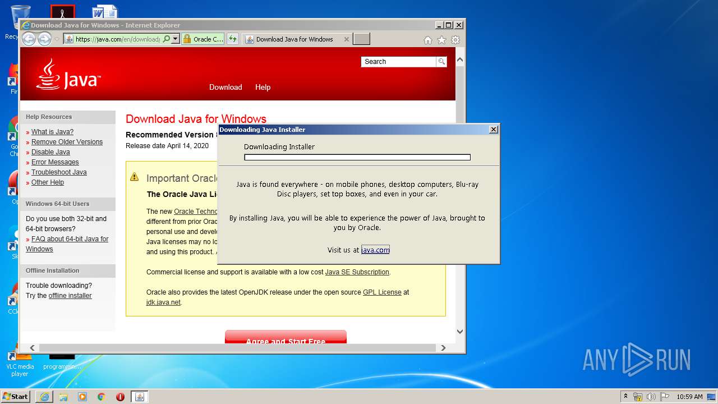This screenshot has height=404, width=718.
Task: Open Chrome from the taskbar
Action: (102, 397)
